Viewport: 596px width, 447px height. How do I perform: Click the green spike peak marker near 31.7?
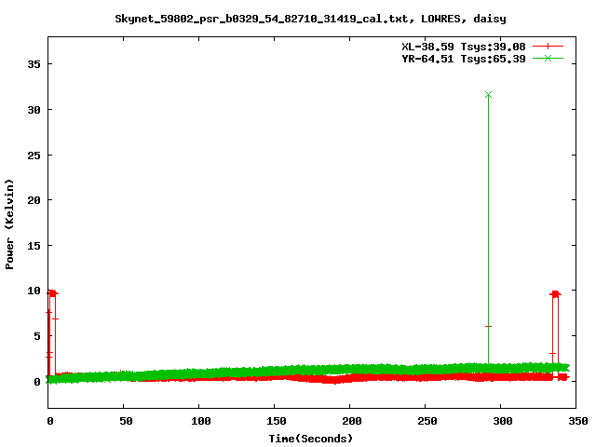tap(488, 95)
